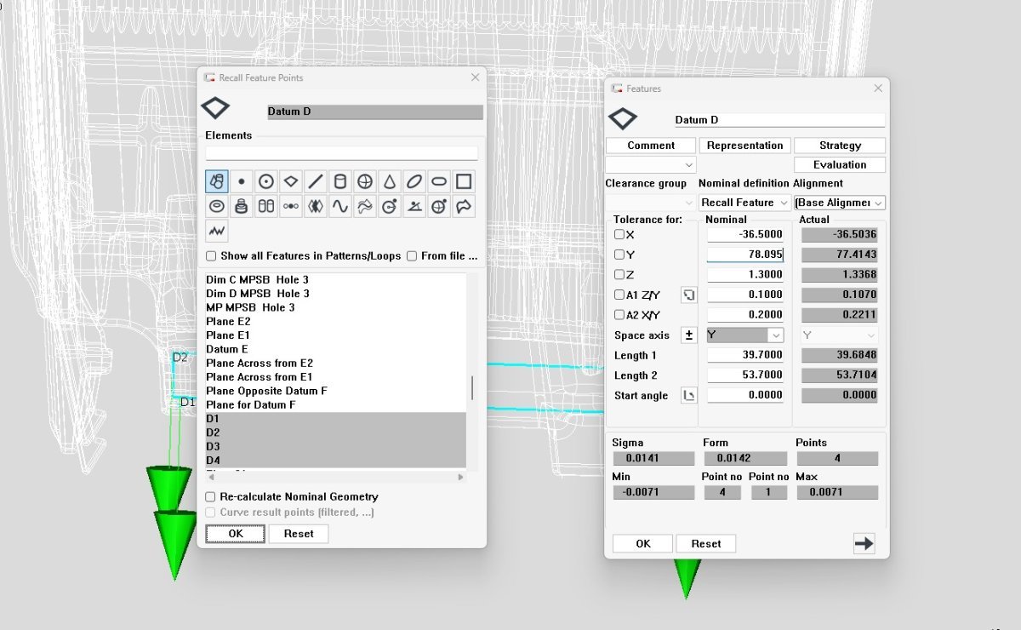Enable Re-calculate Nominal Geometry checkbox
1021x630 pixels.
coord(211,496)
